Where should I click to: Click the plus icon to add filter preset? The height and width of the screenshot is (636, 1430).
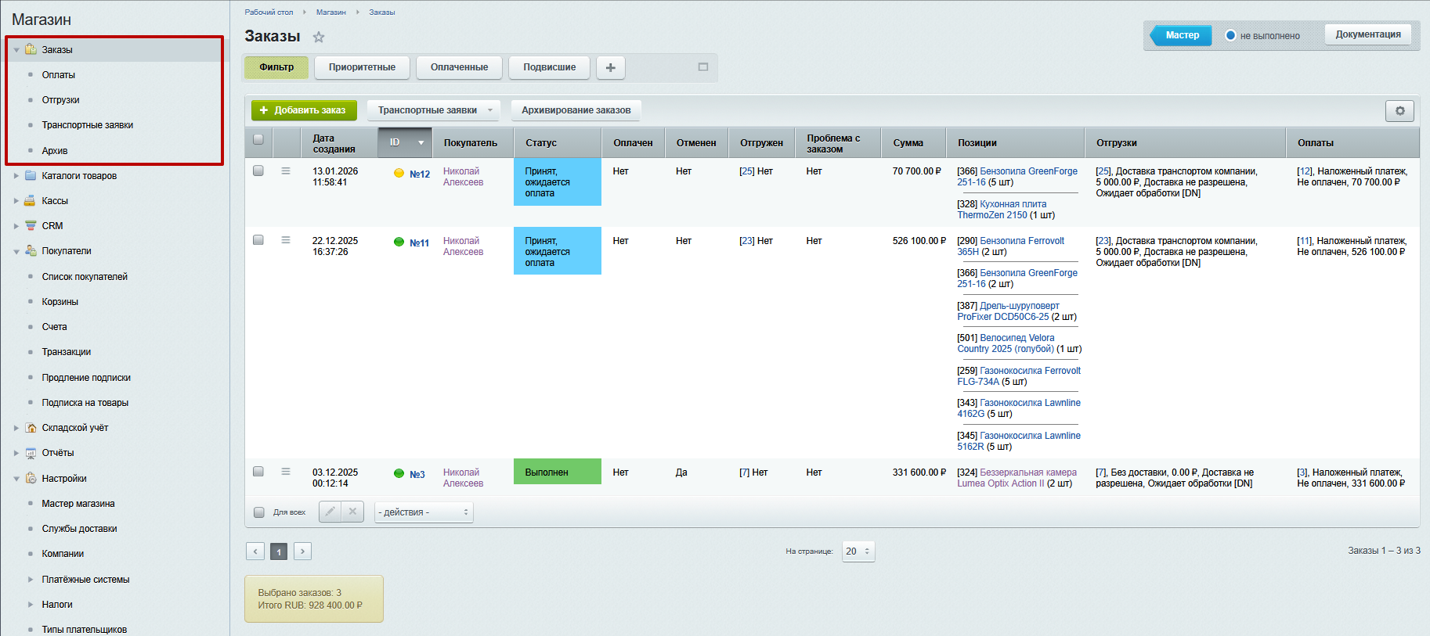click(610, 68)
